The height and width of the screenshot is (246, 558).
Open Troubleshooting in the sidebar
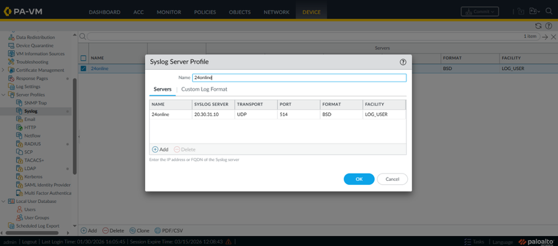coord(32,62)
